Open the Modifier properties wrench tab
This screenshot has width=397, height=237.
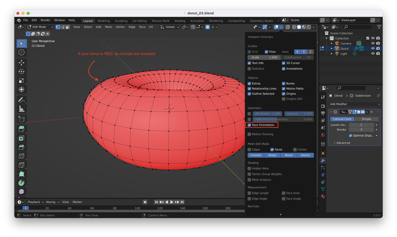[323, 160]
